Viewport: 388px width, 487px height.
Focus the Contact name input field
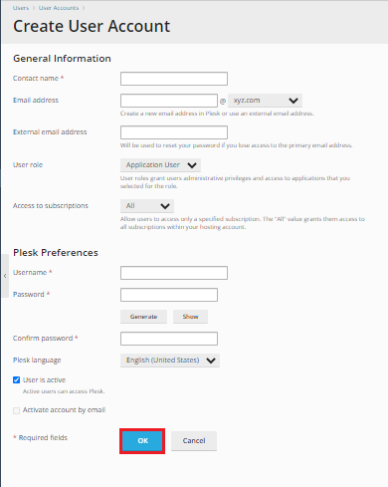(174, 79)
